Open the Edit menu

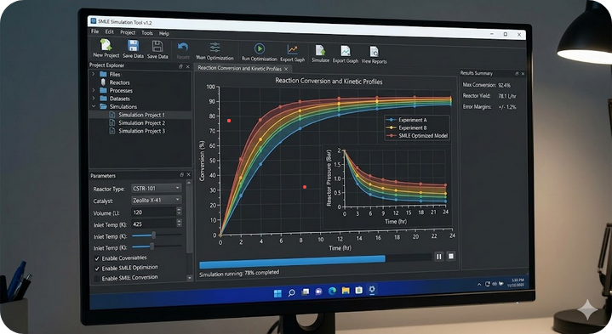click(109, 32)
